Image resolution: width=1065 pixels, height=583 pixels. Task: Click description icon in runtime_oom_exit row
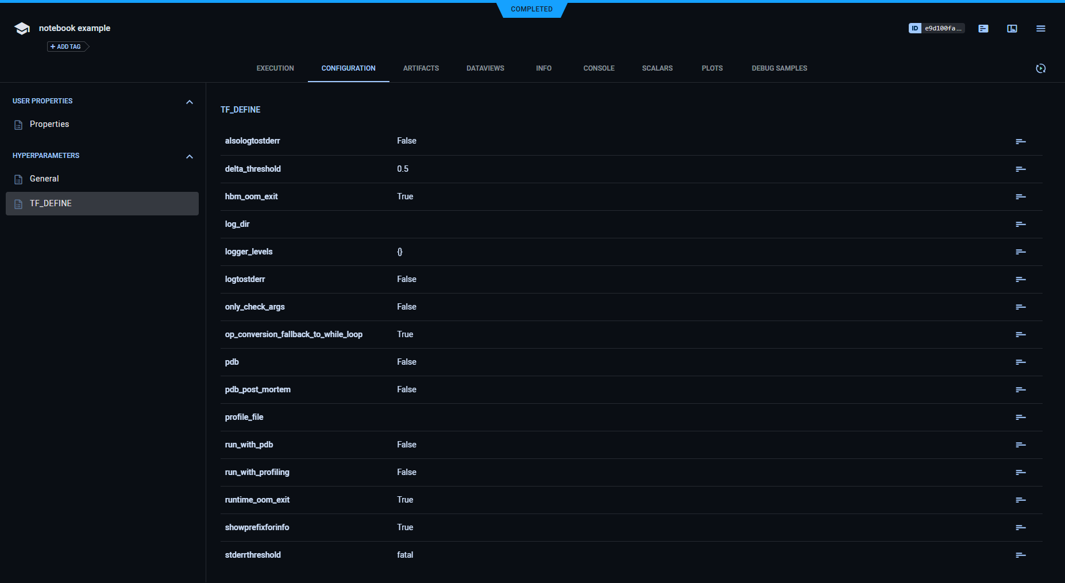[x=1020, y=500]
